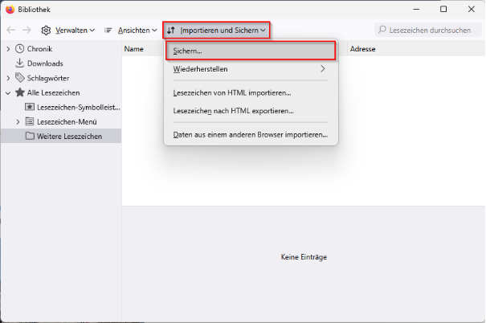Close the Bibliothek window

pyautogui.click(x=471, y=10)
